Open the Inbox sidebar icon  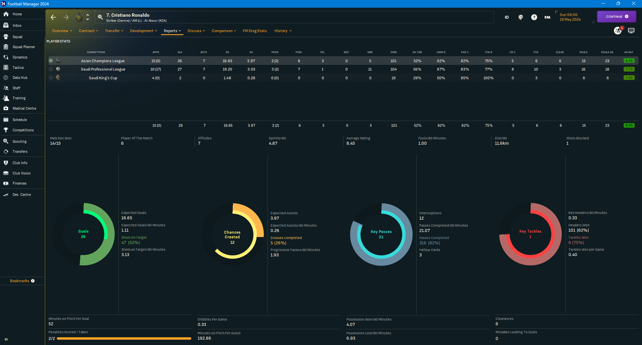[x=6, y=25]
